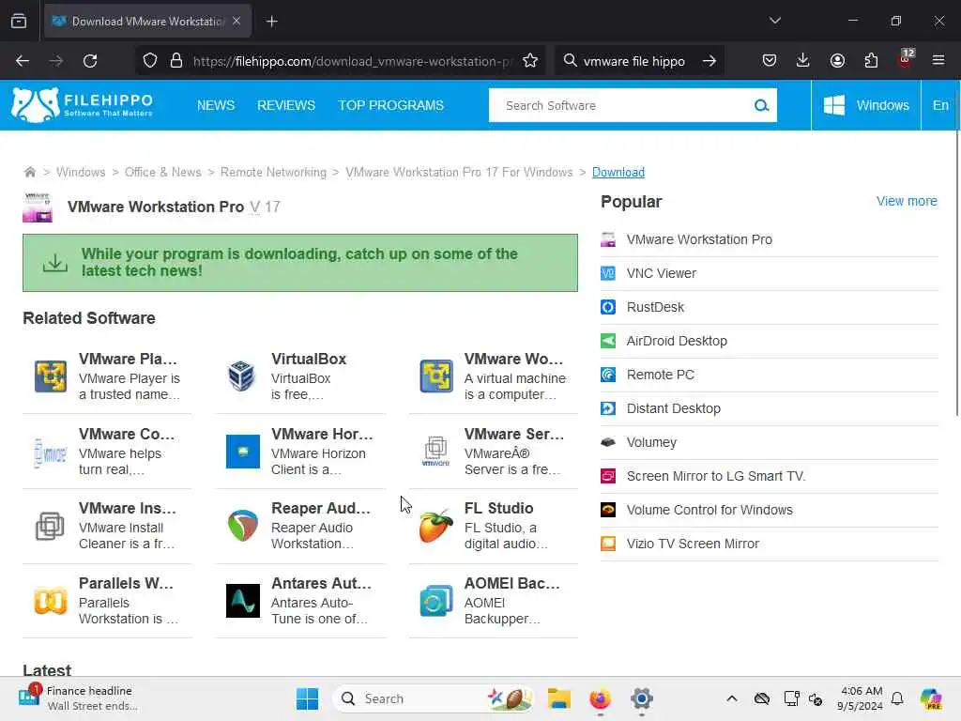Open Settings gear from taskbar

pos(642,698)
